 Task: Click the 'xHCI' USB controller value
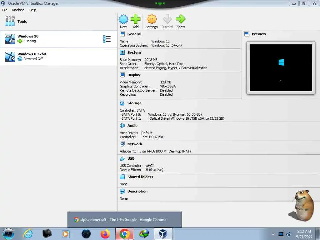coord(150,166)
